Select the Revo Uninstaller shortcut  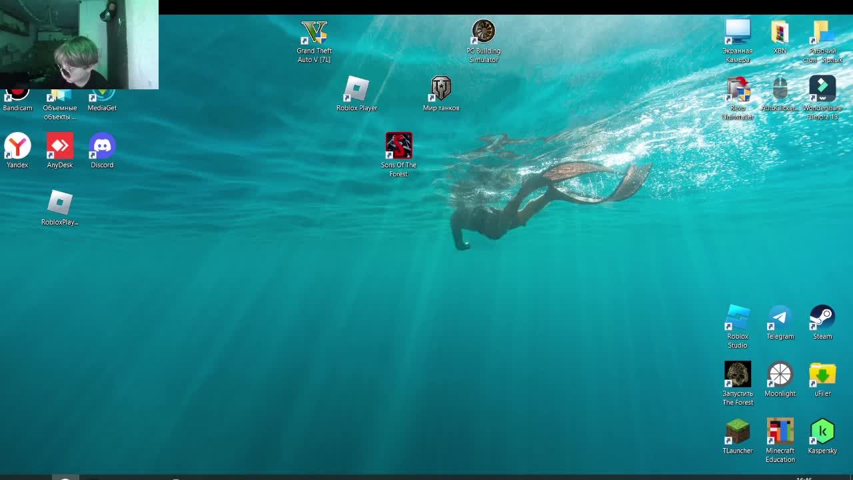click(x=738, y=89)
